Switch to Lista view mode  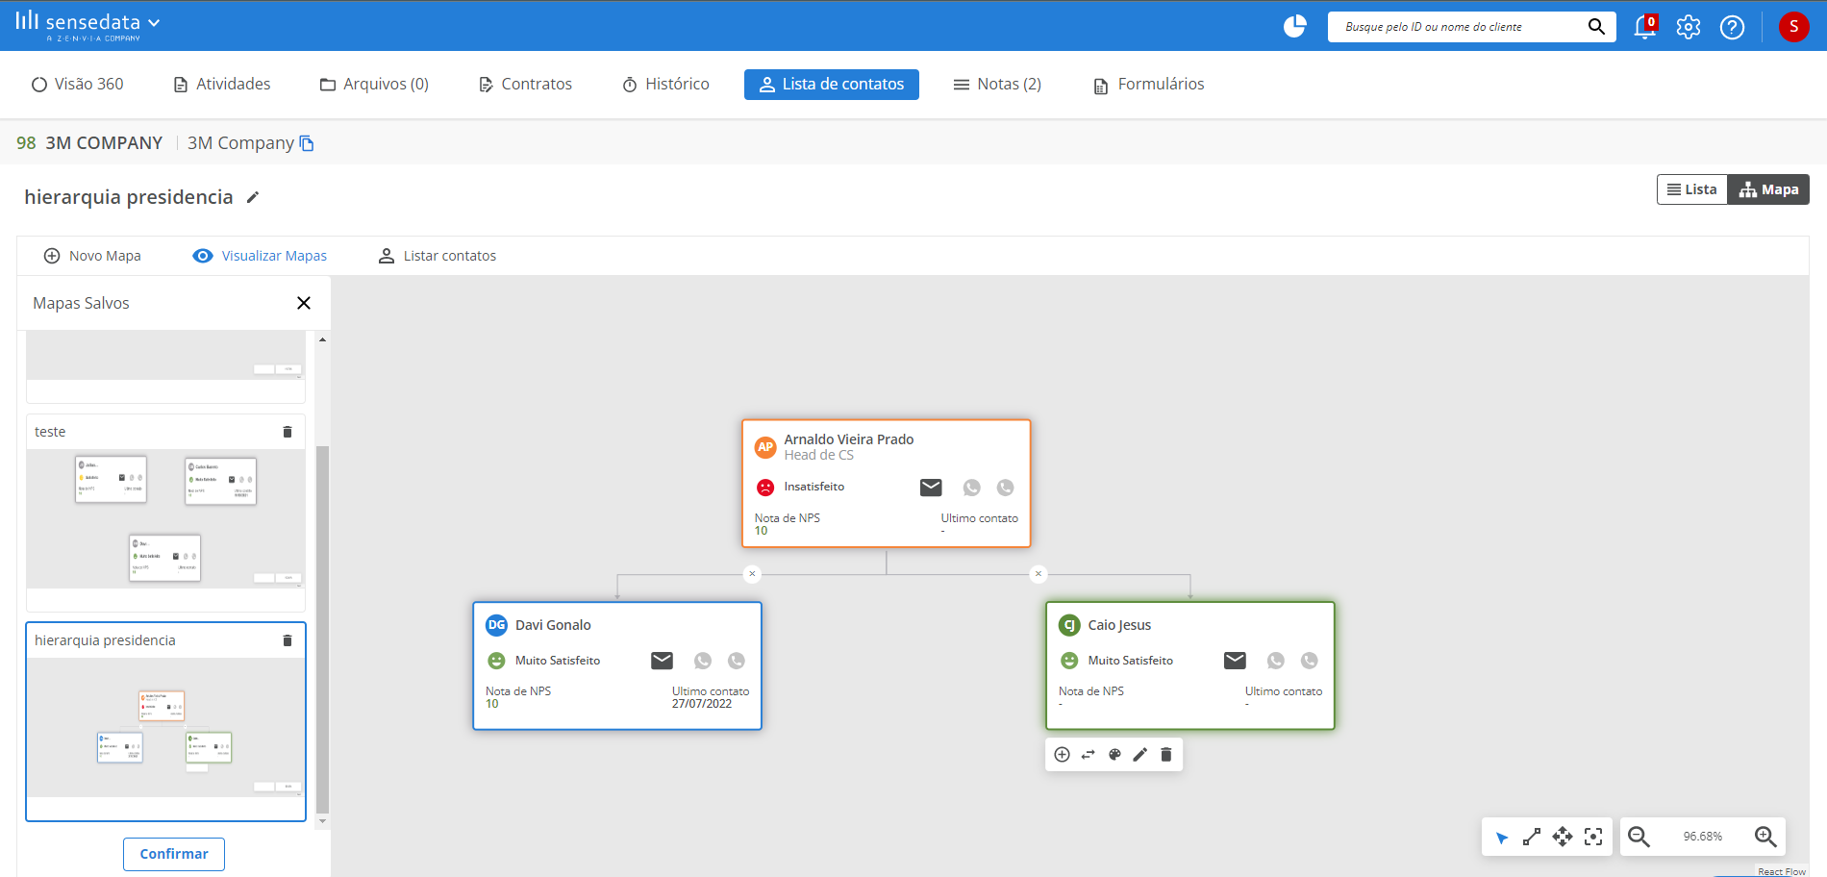(1692, 189)
